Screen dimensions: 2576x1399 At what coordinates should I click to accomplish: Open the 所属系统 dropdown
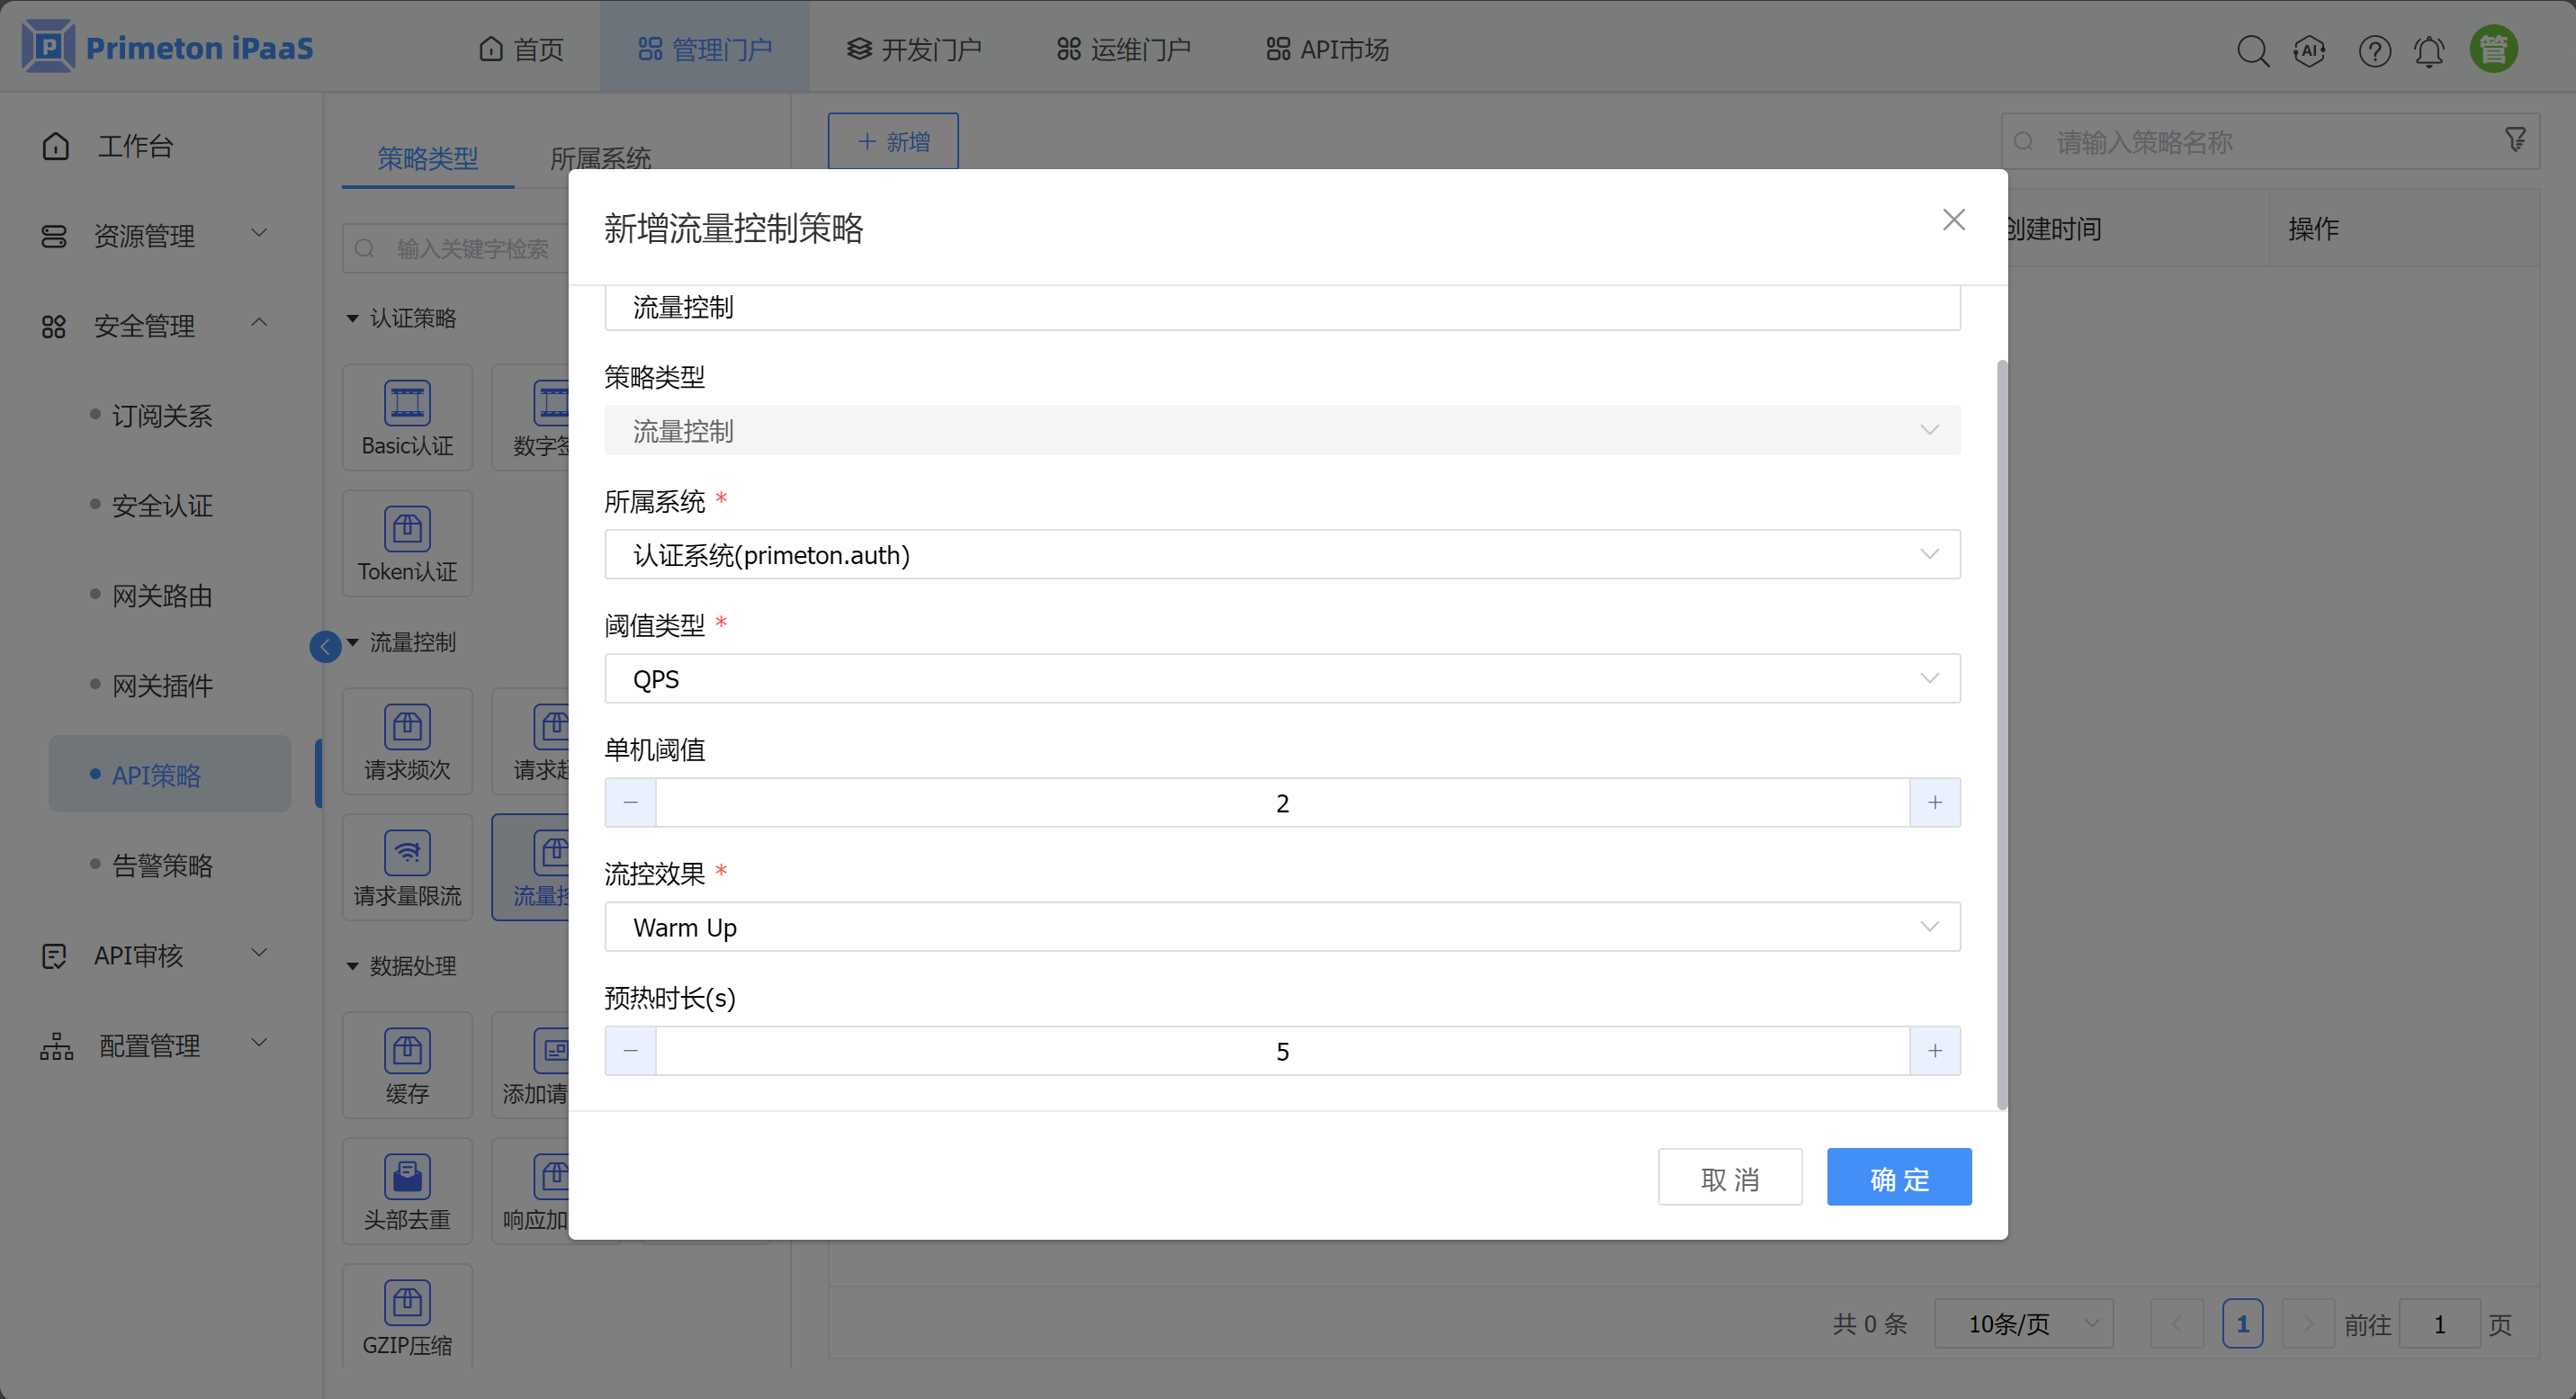1282,554
